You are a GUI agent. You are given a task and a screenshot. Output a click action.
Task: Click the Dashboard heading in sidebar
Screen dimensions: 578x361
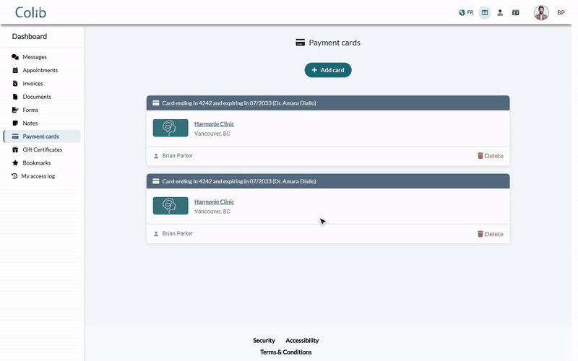(x=30, y=37)
